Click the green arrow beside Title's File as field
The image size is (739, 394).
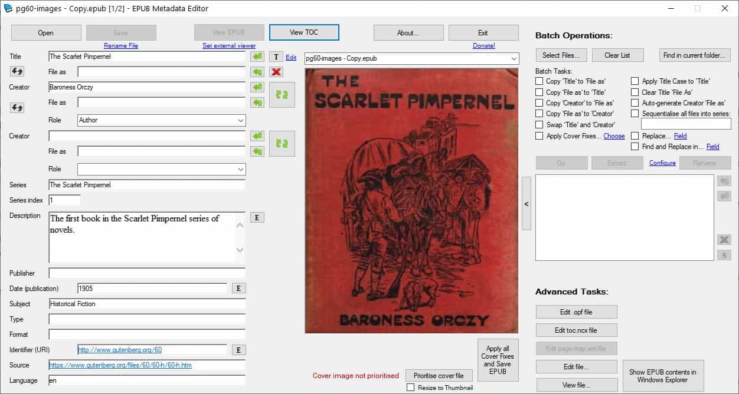(x=257, y=72)
